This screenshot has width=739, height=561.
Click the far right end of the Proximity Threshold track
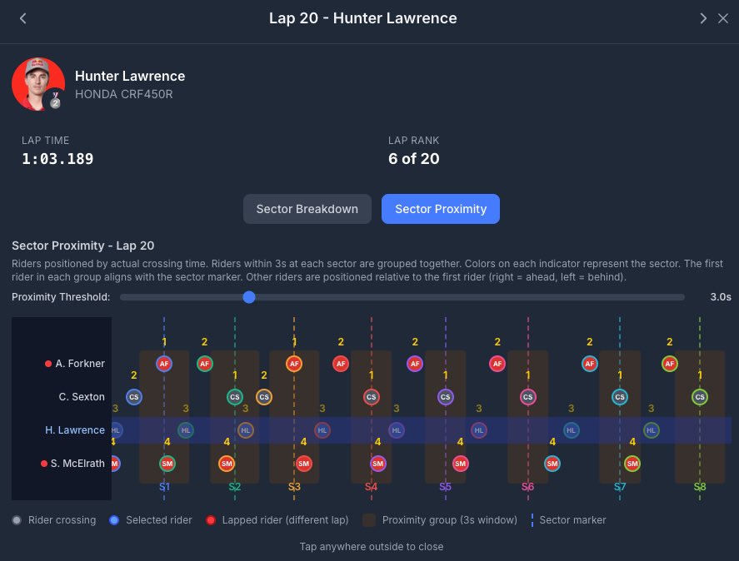tap(682, 297)
